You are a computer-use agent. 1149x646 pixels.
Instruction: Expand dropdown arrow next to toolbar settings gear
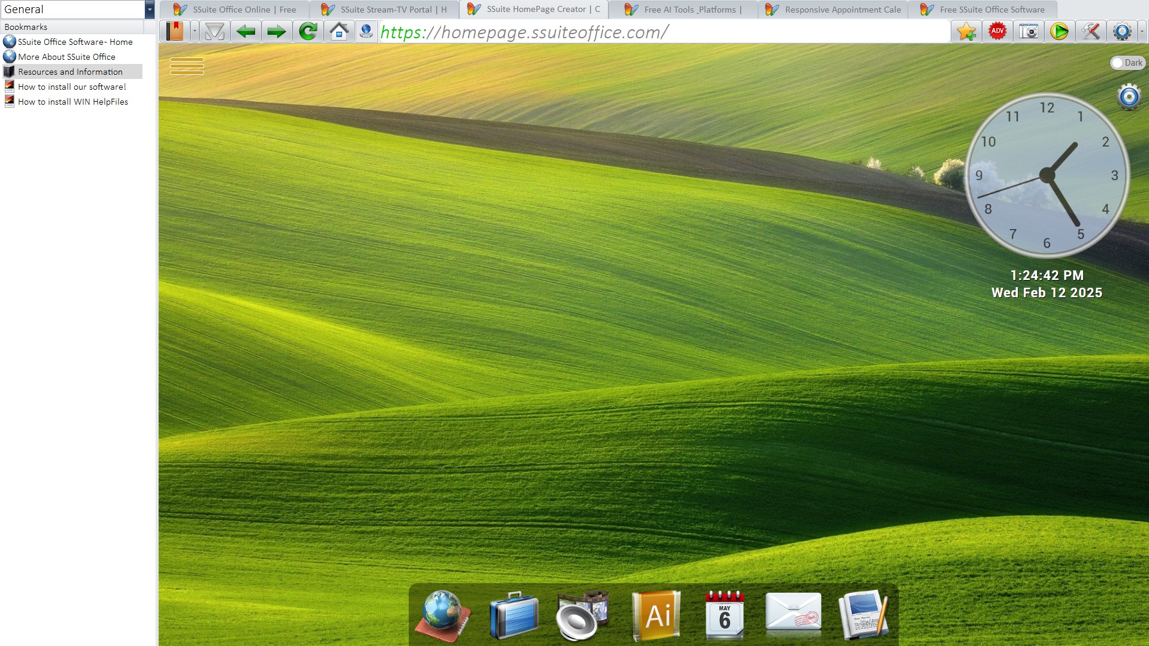point(1142,32)
